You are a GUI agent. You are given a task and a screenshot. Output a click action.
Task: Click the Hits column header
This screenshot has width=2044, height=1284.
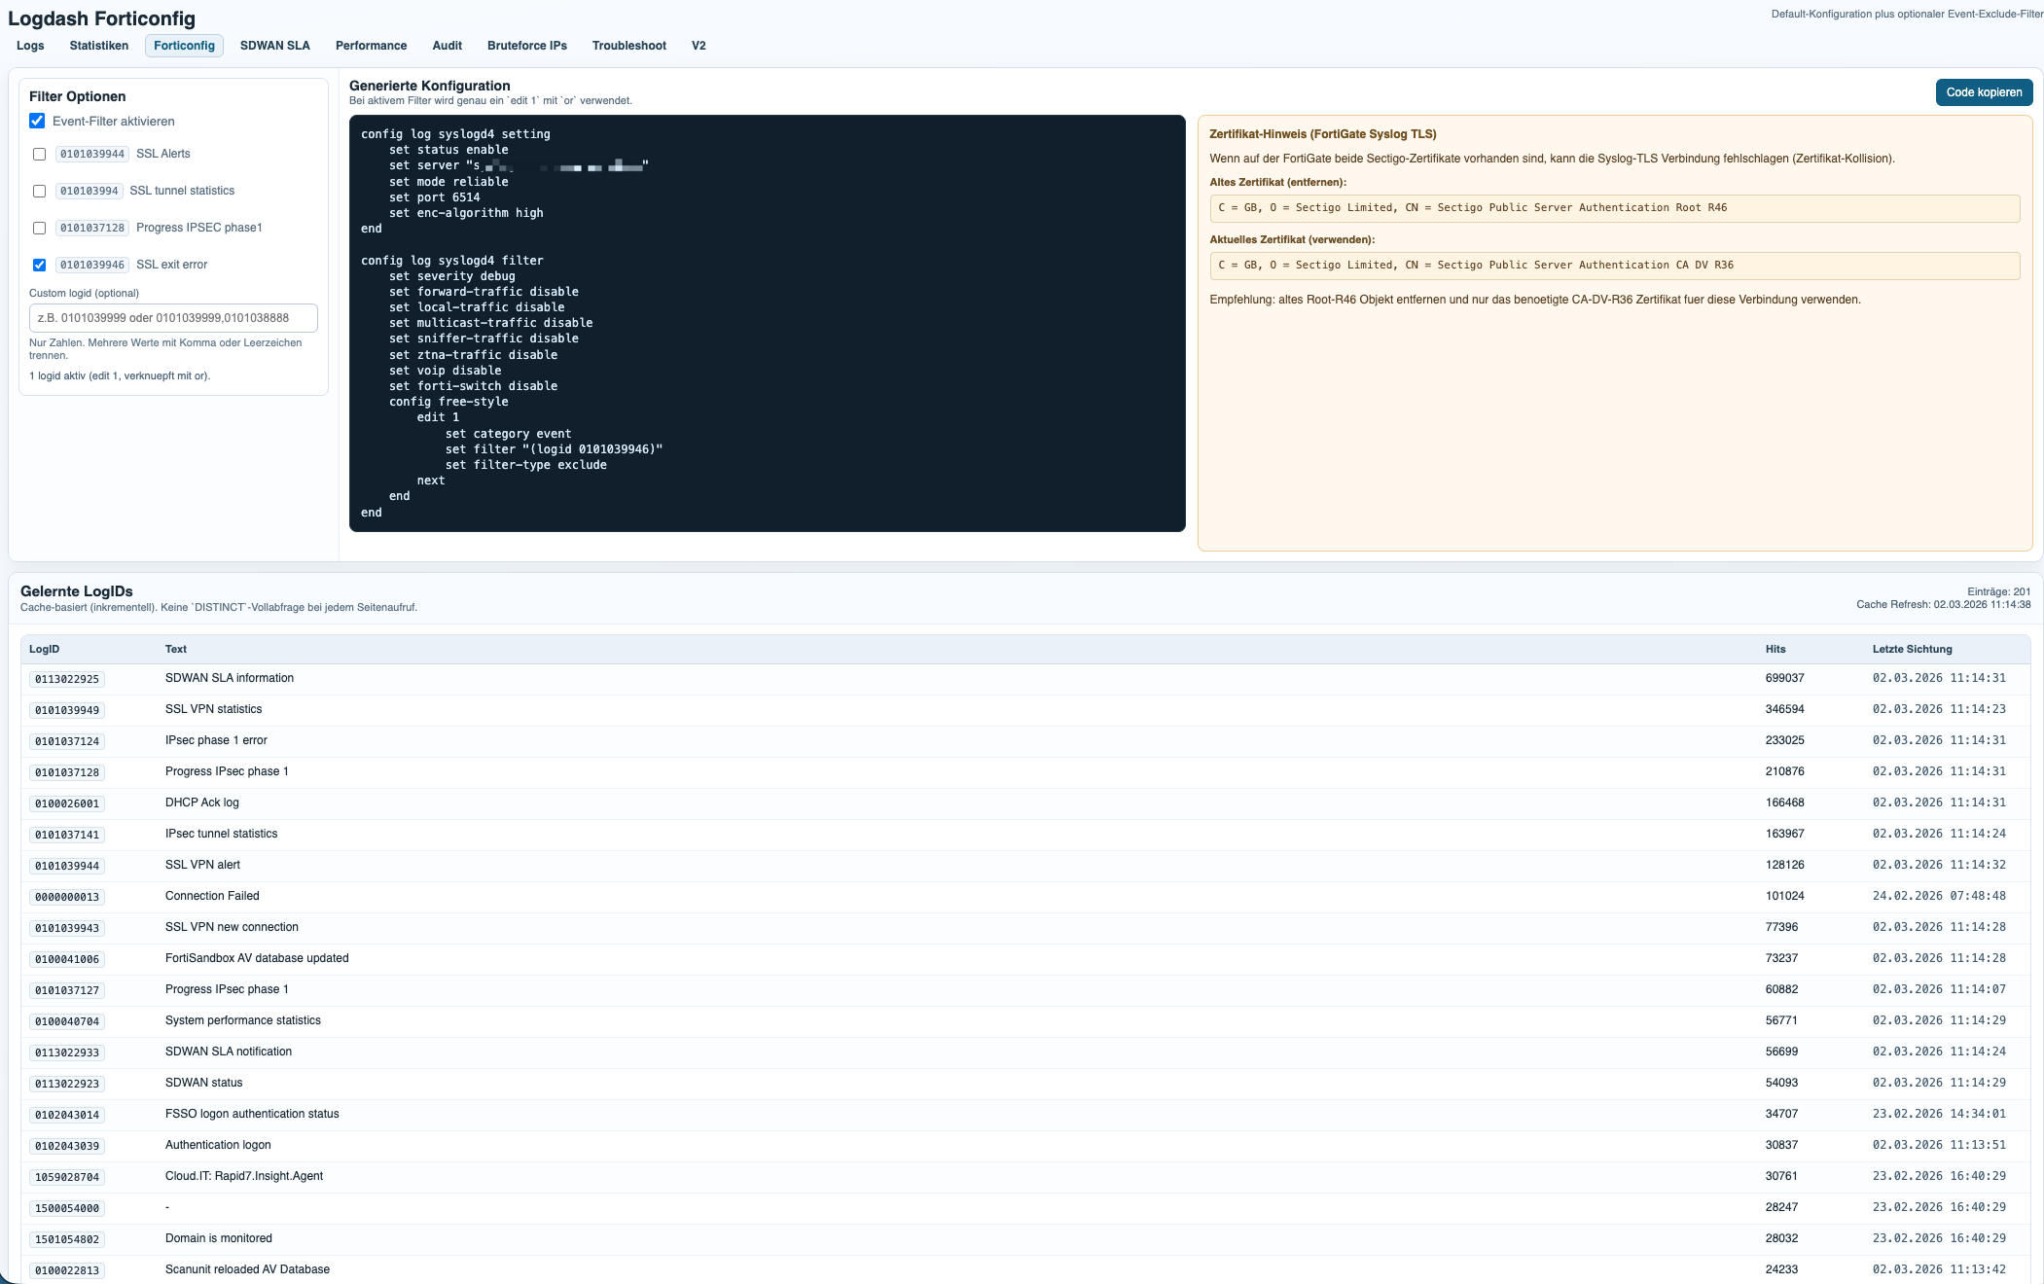click(x=1775, y=649)
